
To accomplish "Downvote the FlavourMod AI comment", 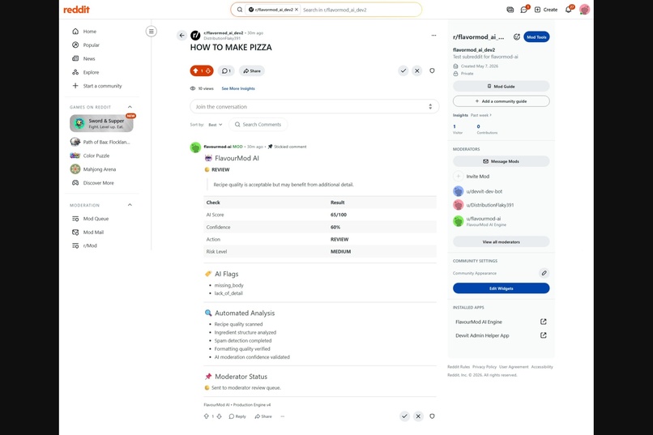I will point(219,416).
